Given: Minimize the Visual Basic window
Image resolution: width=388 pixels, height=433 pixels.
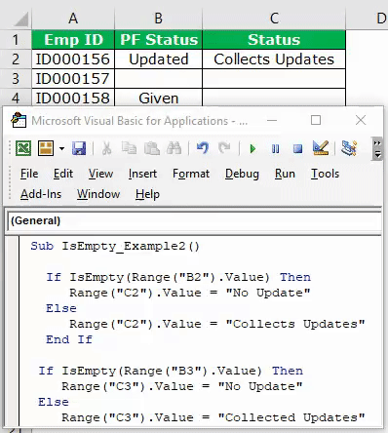Looking at the screenshot, I should 272,120.
